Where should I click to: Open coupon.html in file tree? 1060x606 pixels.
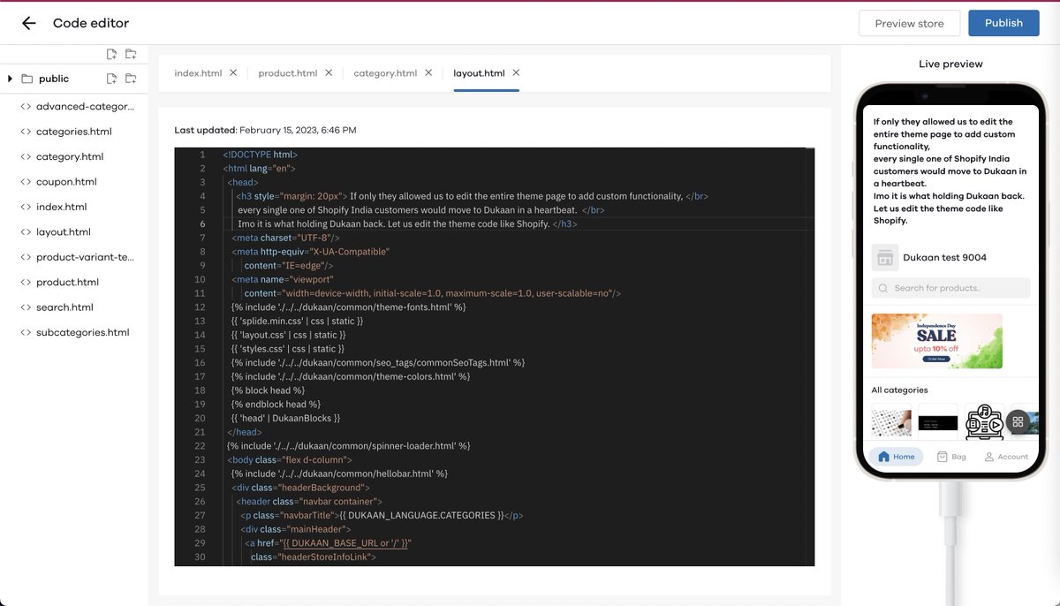click(x=66, y=182)
